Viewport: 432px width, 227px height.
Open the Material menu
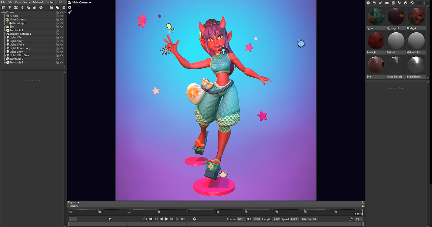point(38,2)
